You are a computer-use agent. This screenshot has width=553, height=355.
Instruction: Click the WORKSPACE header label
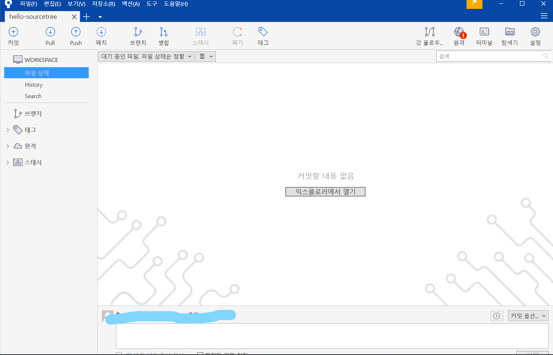pos(41,60)
